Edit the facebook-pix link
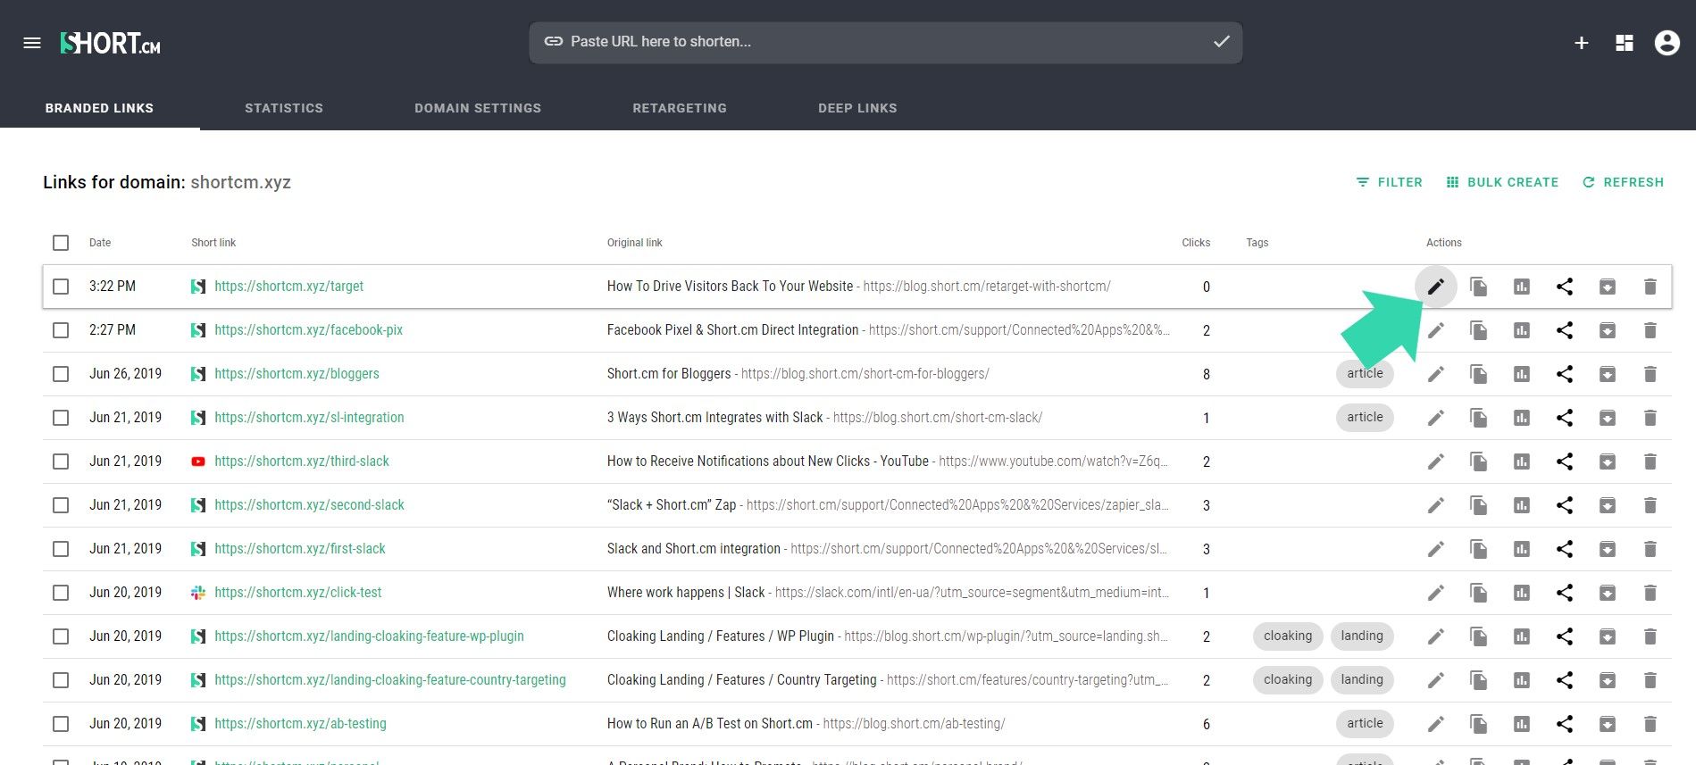 coord(1435,330)
